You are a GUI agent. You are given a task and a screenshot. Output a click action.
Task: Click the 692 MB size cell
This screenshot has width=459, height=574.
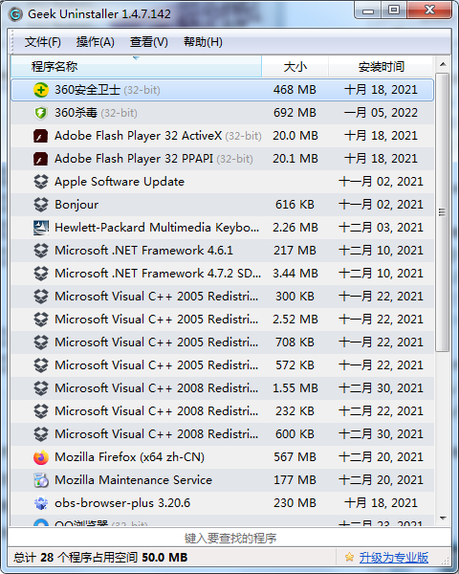point(295,113)
